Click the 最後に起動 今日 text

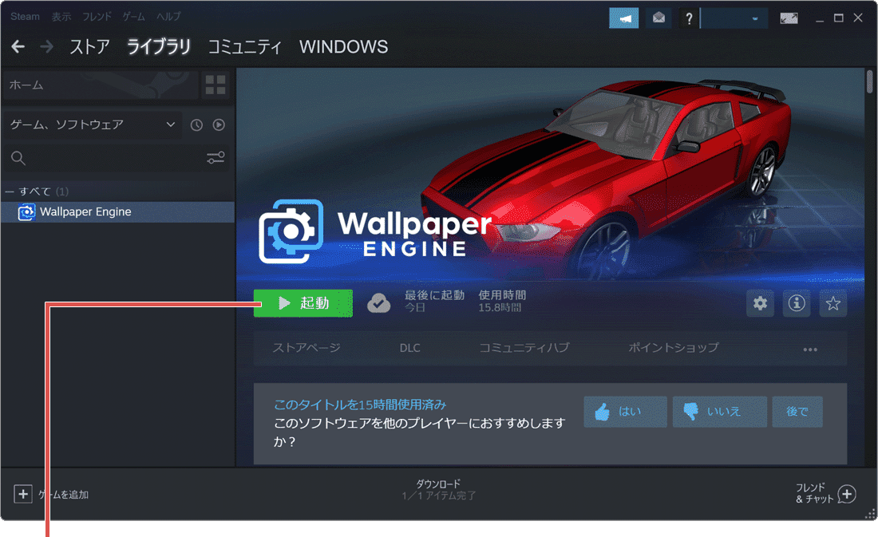(x=434, y=302)
